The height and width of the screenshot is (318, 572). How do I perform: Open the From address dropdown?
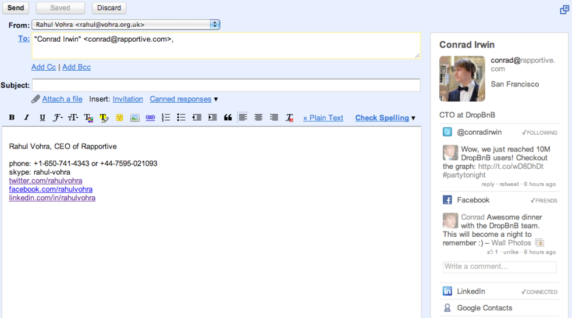pyautogui.click(x=126, y=24)
